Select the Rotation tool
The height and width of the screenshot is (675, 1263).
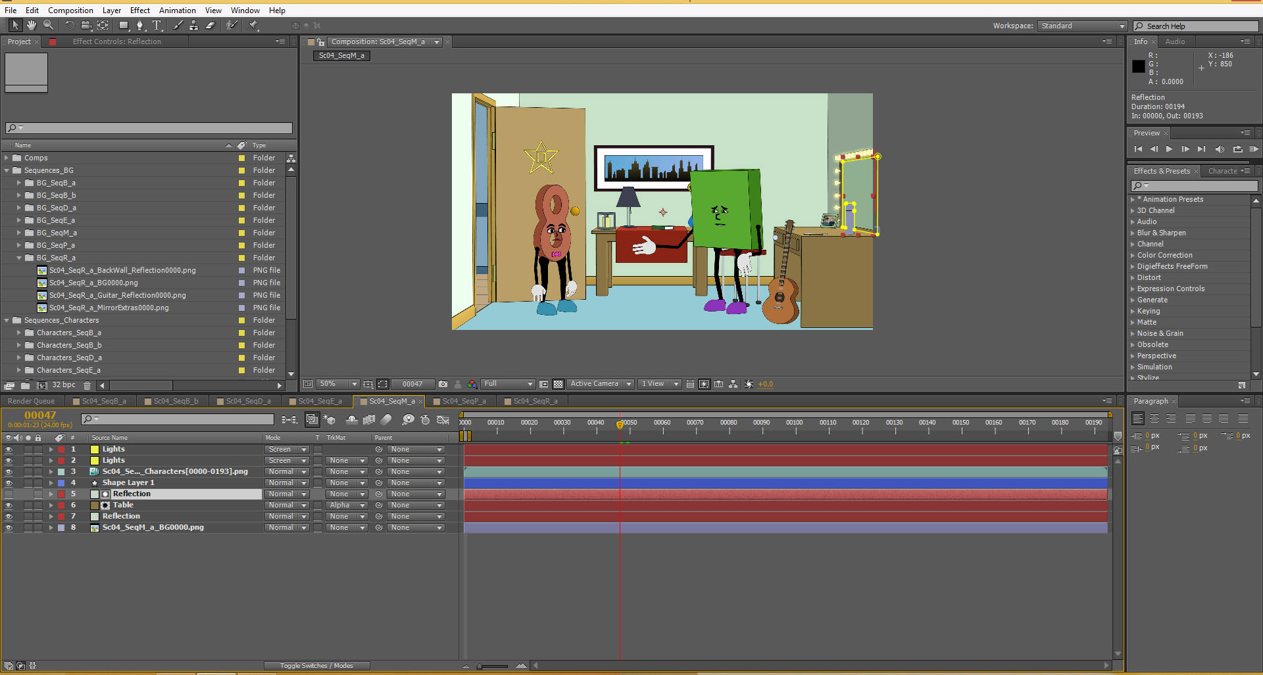pyautogui.click(x=69, y=25)
